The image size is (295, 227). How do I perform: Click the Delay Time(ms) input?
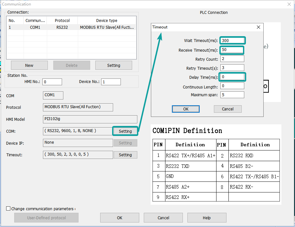coord(232,77)
